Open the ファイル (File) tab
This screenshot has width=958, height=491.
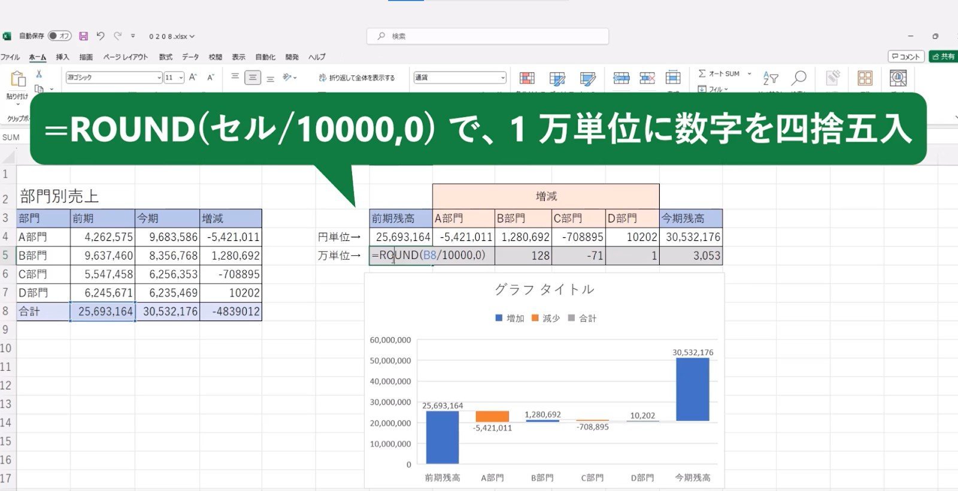tap(10, 57)
